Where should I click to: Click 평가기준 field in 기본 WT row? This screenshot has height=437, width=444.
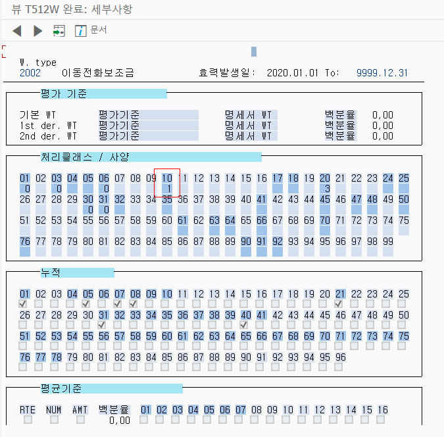click(149, 115)
